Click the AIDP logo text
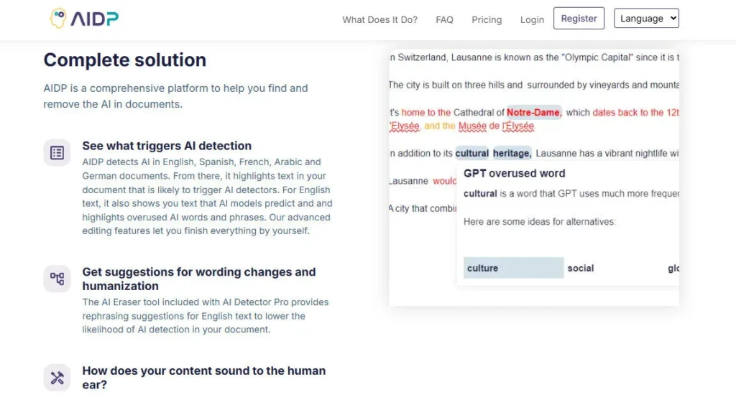 [x=94, y=19]
